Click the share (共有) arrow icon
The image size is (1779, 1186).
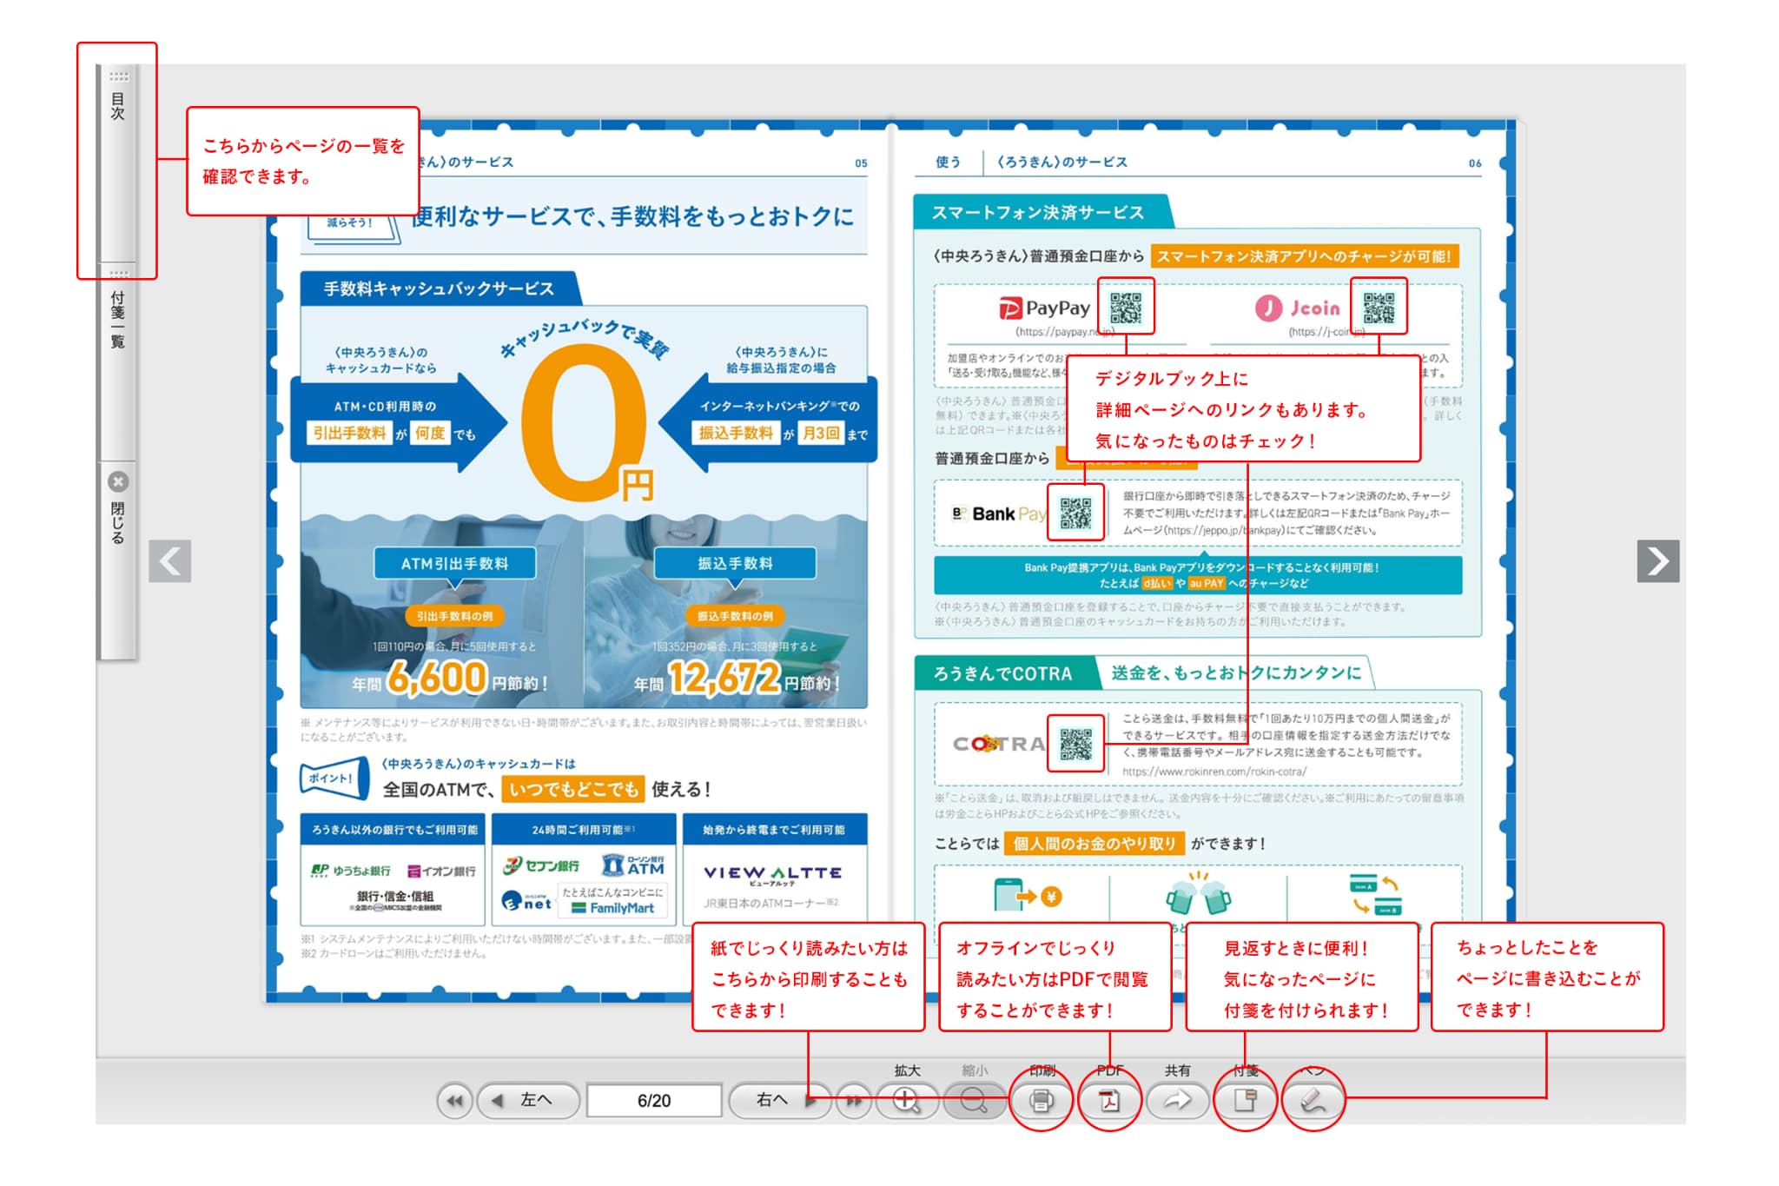[1177, 1101]
